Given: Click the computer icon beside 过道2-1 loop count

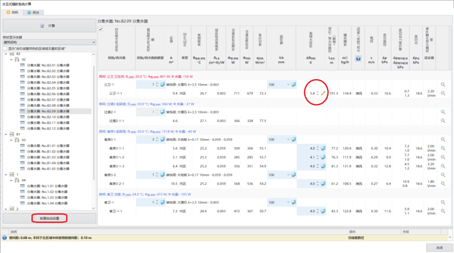Looking at the screenshot, I should point(162,112).
